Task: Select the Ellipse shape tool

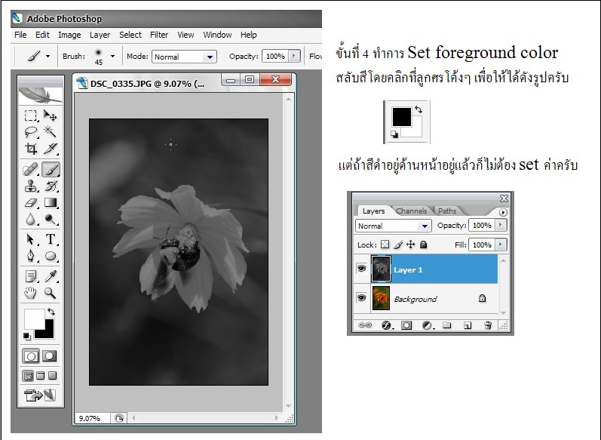Action: click(x=51, y=256)
